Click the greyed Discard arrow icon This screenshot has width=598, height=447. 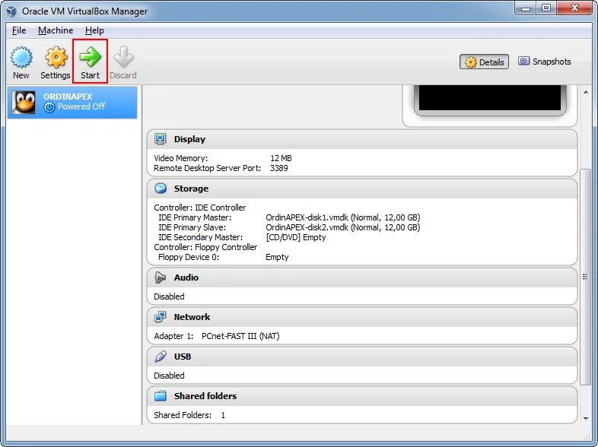[x=123, y=57]
